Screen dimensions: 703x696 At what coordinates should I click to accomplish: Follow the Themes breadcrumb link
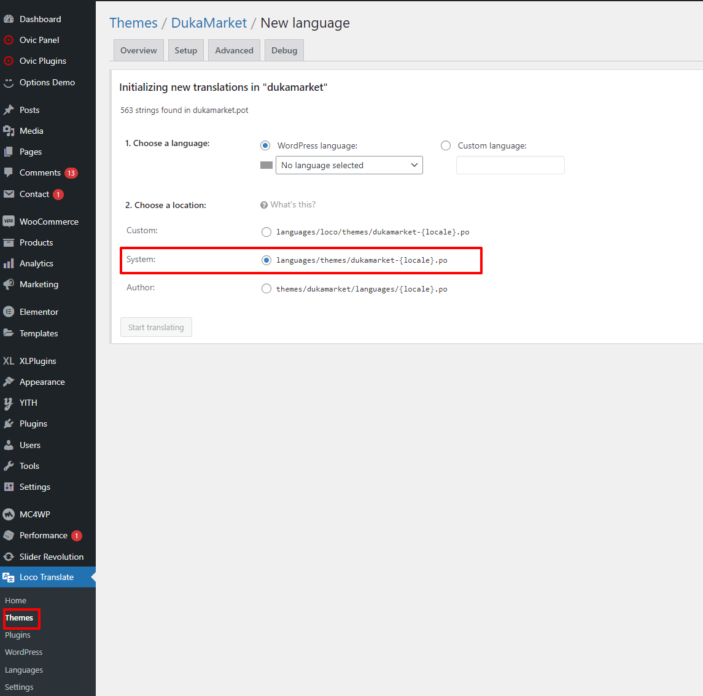tap(134, 23)
